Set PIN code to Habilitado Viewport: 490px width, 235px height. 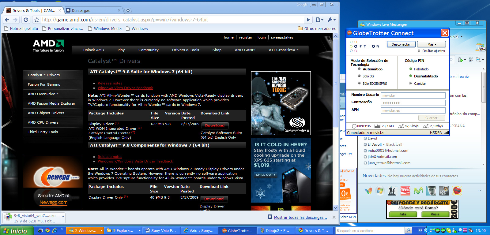[411, 69]
